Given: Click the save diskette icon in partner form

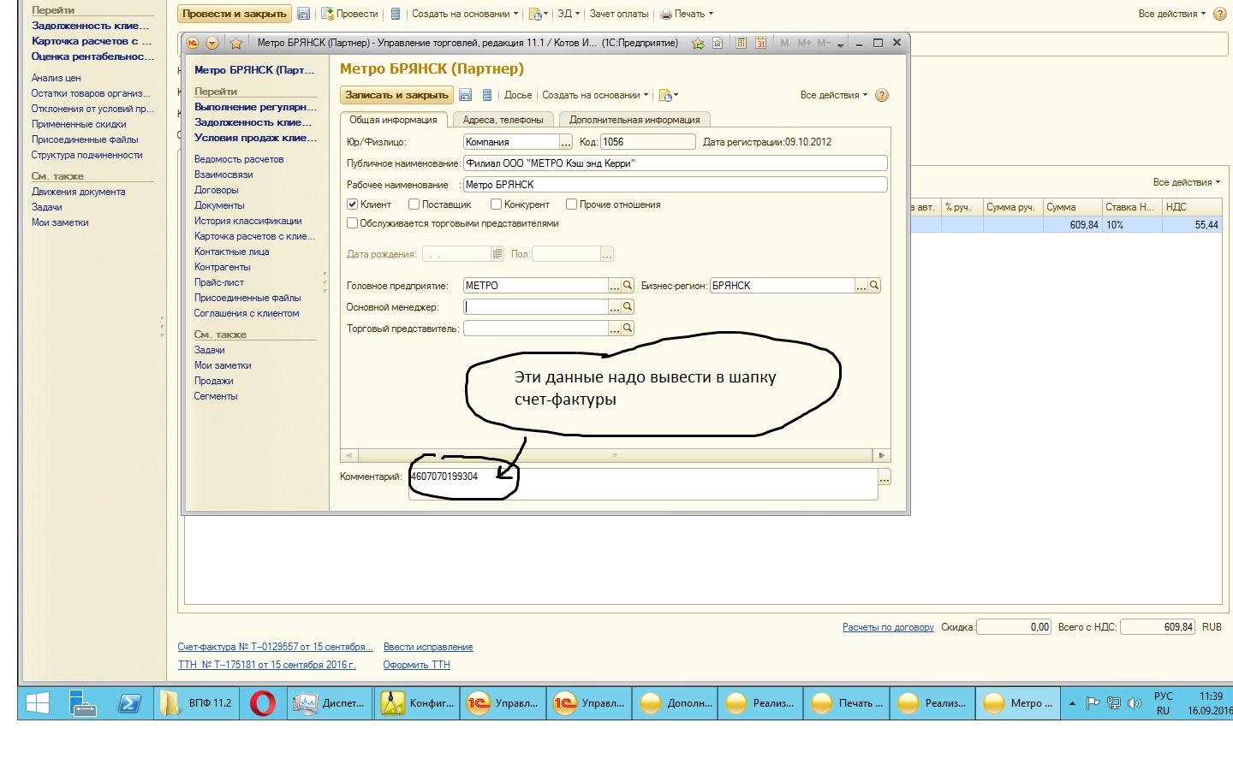Looking at the screenshot, I should [466, 95].
